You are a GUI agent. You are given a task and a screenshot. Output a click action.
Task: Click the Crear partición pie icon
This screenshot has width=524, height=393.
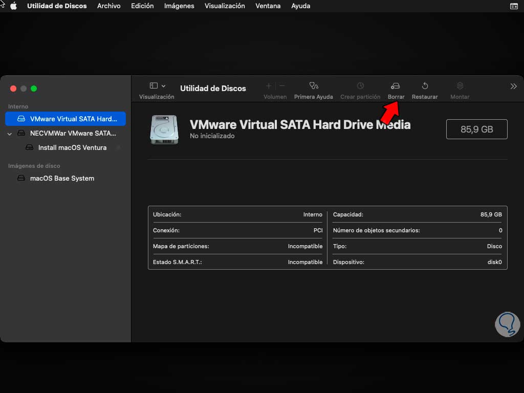(x=360, y=86)
